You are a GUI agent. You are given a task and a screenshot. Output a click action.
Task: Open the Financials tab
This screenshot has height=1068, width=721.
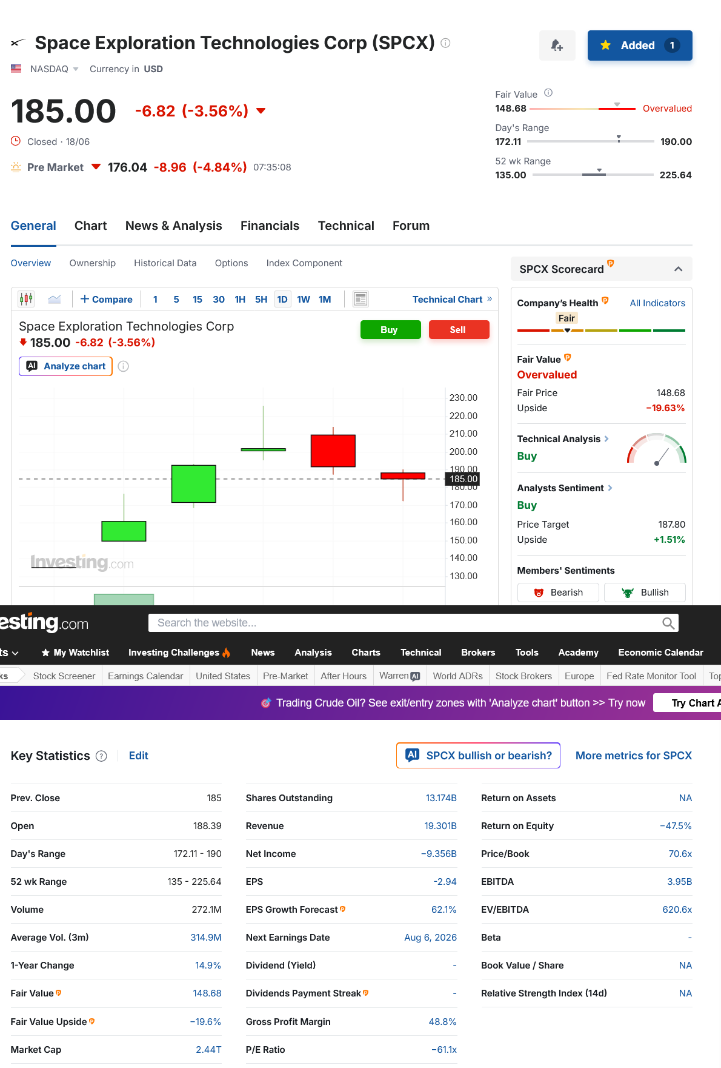point(270,226)
